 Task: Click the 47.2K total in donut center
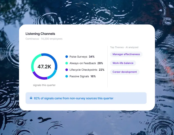point(44,67)
